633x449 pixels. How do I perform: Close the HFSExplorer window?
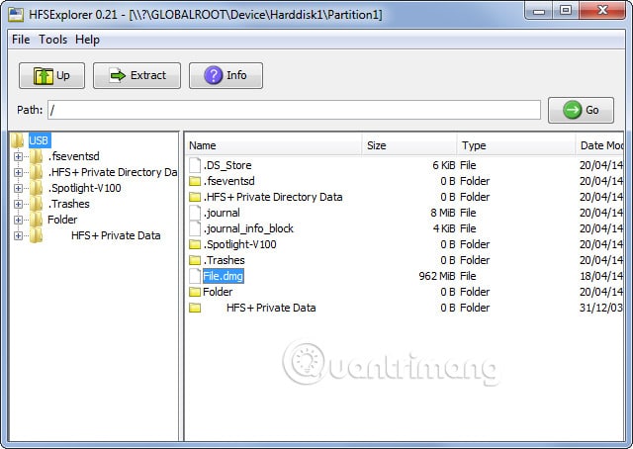[602, 11]
